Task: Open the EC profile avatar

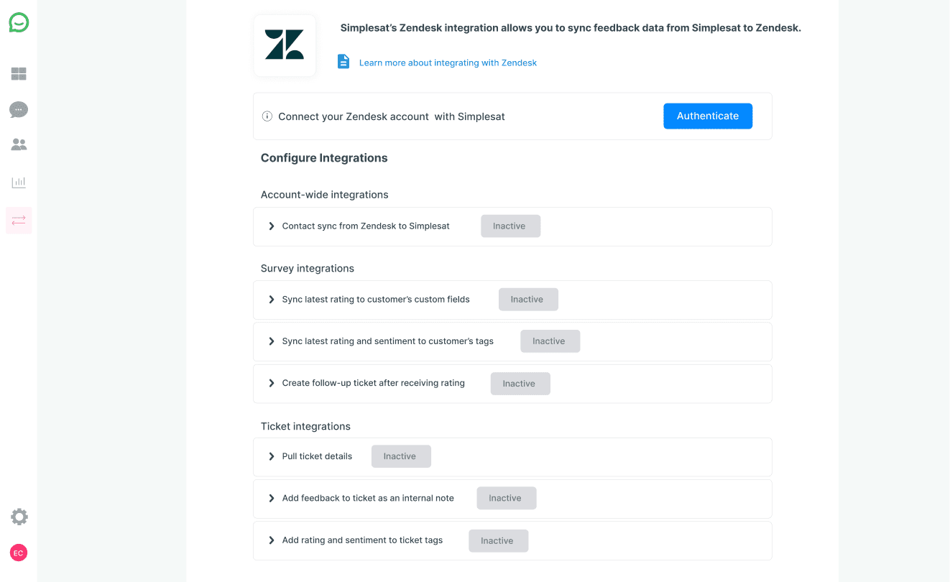Action: [19, 553]
